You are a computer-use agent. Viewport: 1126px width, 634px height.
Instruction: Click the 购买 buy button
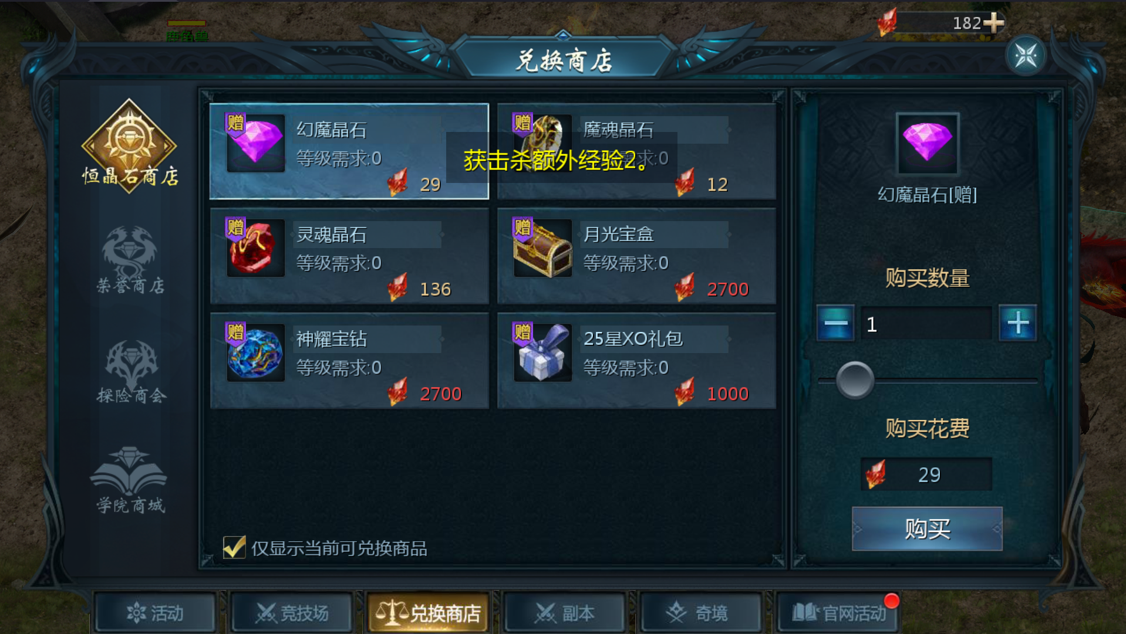click(927, 528)
